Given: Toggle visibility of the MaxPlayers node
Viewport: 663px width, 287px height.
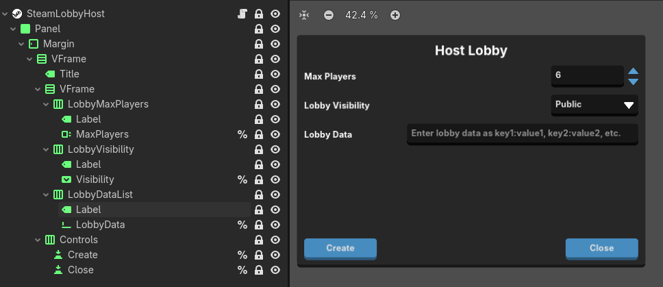Looking at the screenshot, I should [x=275, y=134].
